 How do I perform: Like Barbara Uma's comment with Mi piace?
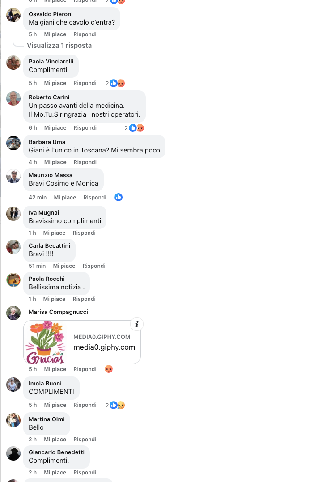point(55,162)
